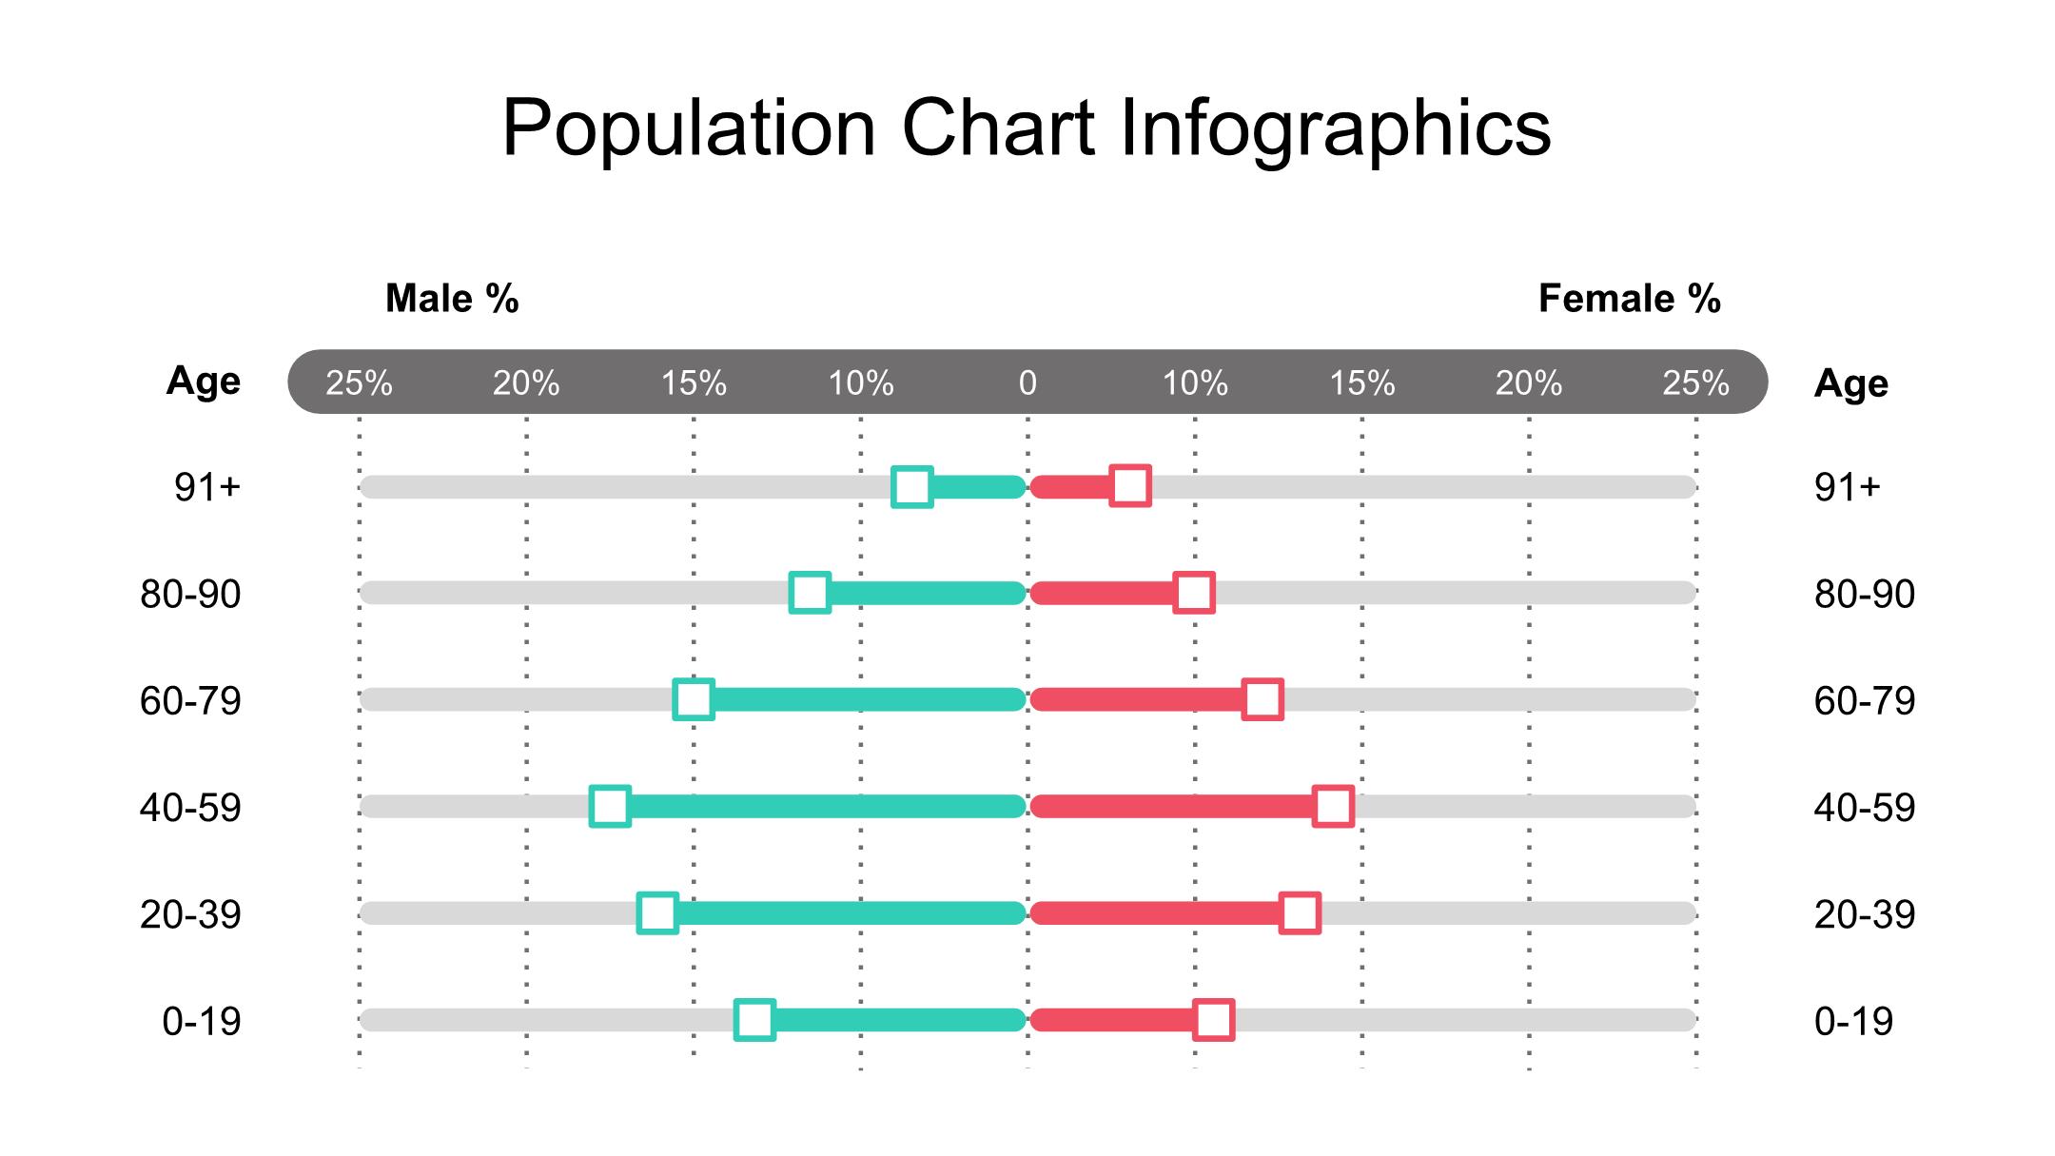Image resolution: width=2055 pixels, height=1156 pixels.
Task: Click the male handle in 20-39 row
Action: tap(657, 913)
